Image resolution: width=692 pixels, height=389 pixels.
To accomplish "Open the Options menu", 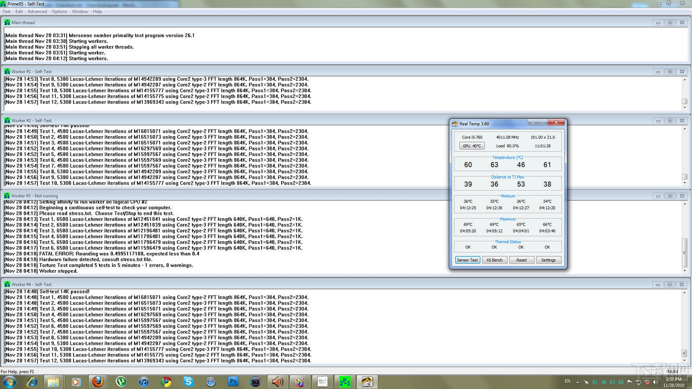I will click(59, 11).
